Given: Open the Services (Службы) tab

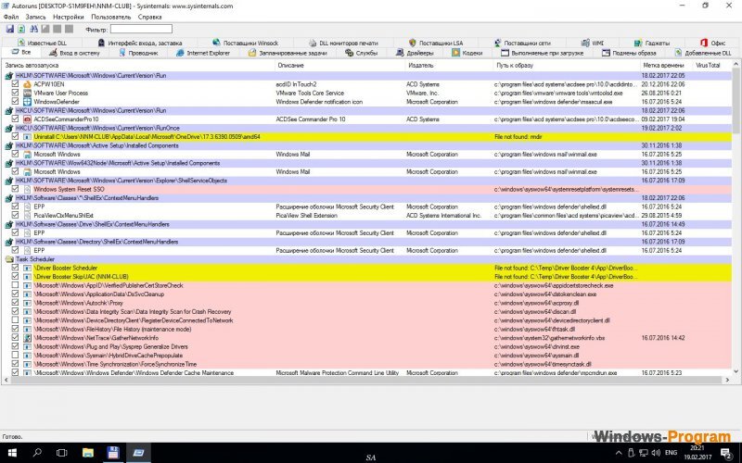Looking at the screenshot, I should pyautogui.click(x=361, y=53).
